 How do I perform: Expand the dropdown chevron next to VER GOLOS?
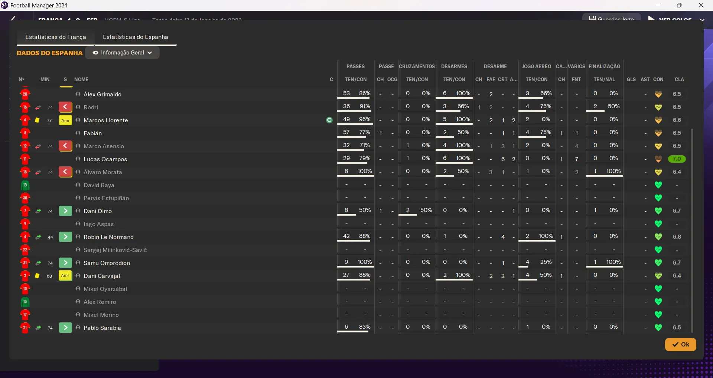tap(702, 19)
